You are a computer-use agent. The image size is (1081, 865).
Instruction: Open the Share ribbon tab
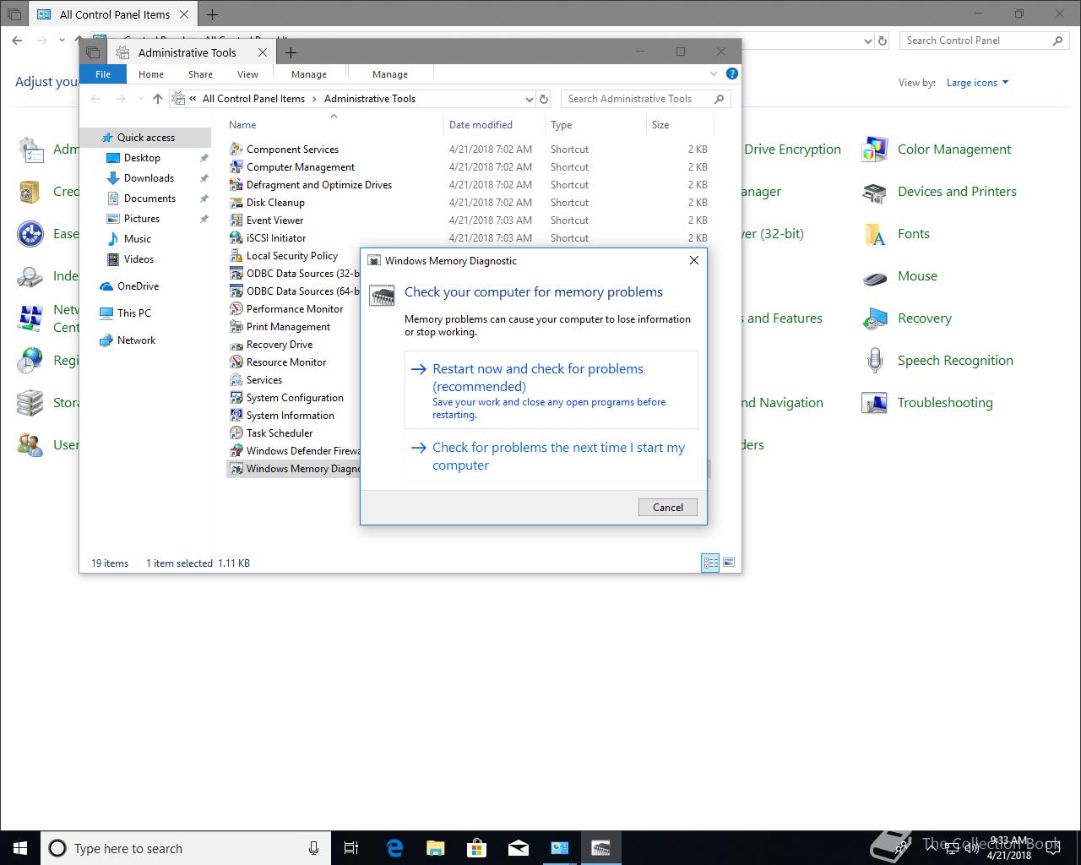click(200, 74)
